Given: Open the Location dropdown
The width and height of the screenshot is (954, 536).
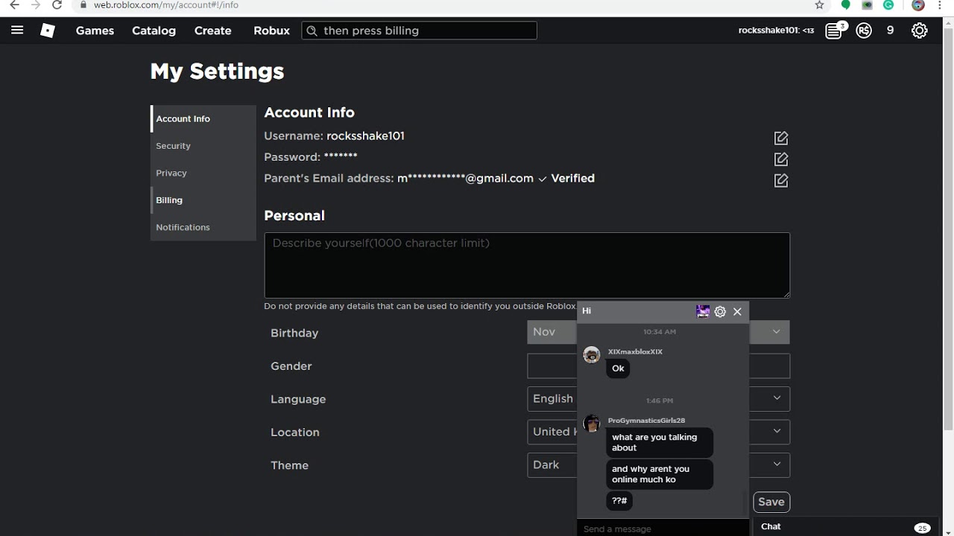Looking at the screenshot, I should tap(658, 432).
